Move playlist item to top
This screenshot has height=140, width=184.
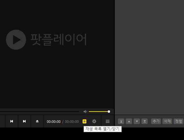(x=121, y=121)
